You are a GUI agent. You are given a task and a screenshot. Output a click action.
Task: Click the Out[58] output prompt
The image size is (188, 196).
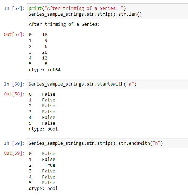point(14,94)
